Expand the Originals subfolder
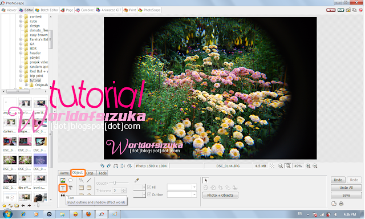The width and height of the screenshot is (365, 219). click(26, 85)
